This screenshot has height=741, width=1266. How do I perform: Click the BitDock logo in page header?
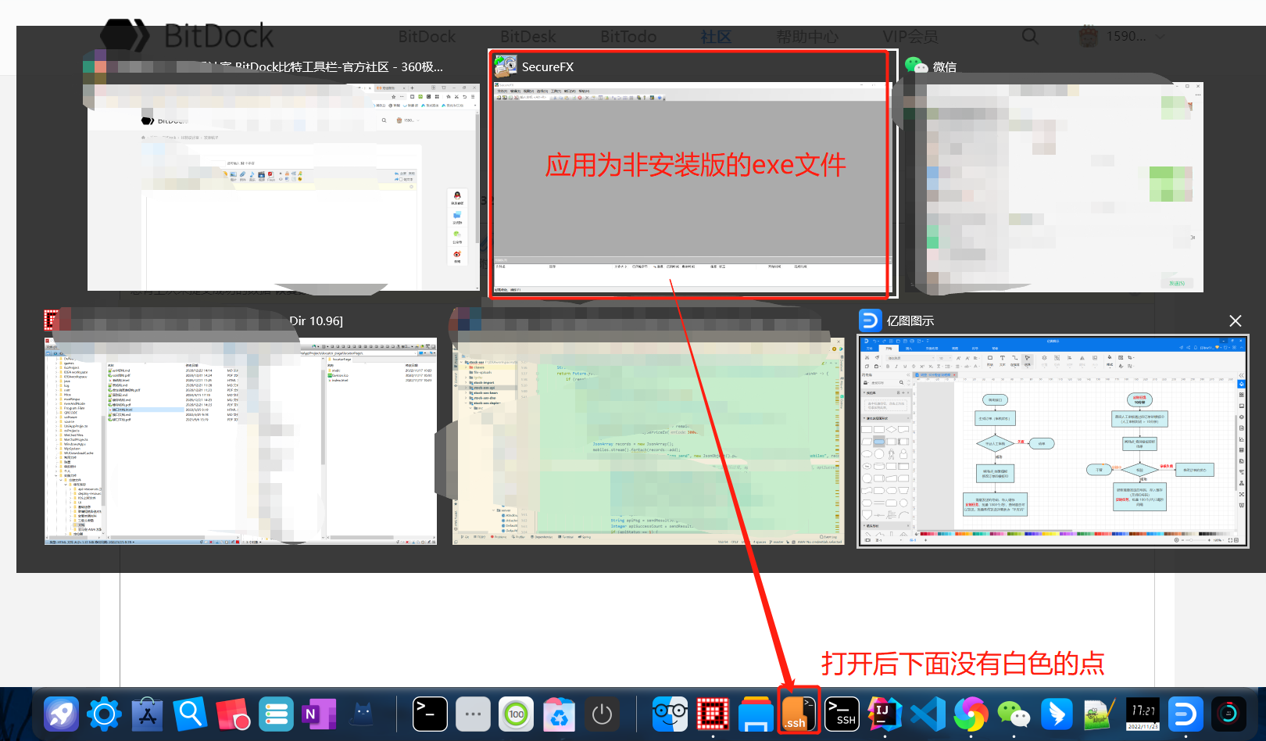click(x=188, y=36)
